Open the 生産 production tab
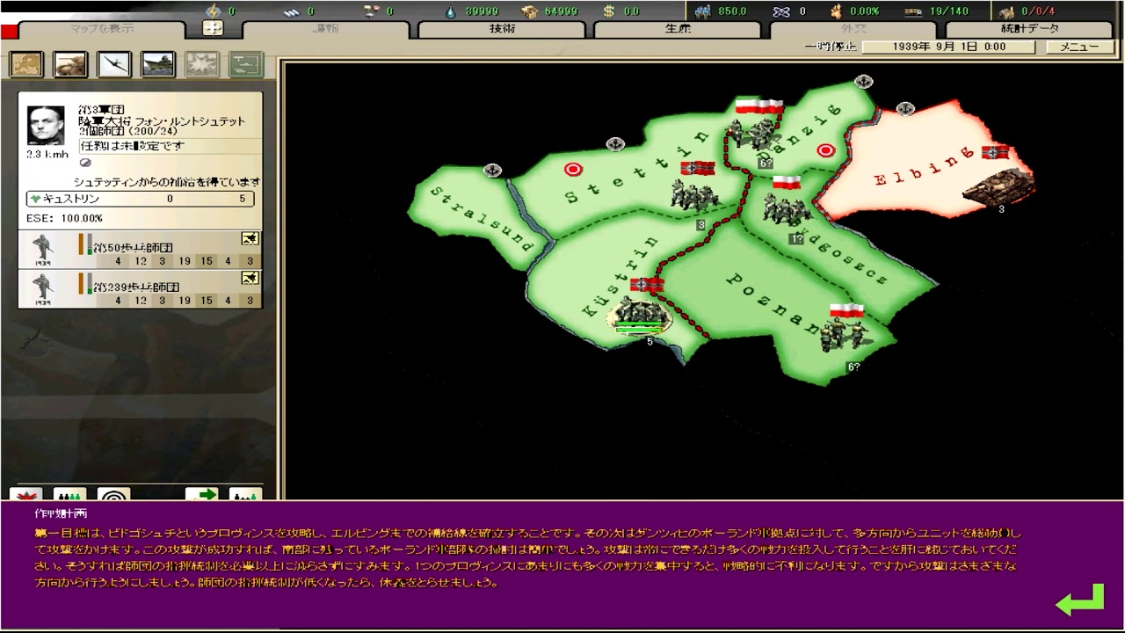 click(678, 29)
